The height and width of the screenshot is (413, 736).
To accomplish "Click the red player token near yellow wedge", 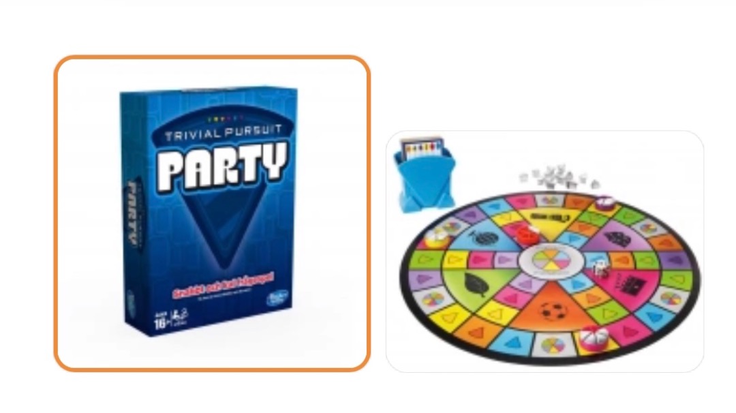I will point(527,234).
